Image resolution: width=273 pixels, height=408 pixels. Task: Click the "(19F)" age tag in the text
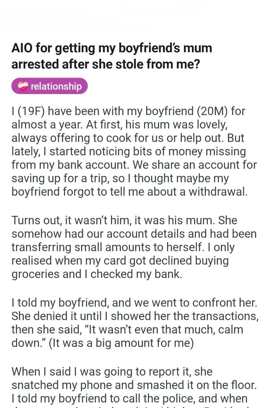(31, 112)
